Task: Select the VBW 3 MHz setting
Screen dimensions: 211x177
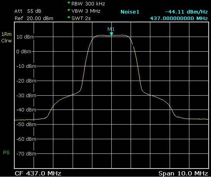Action: tap(86, 11)
